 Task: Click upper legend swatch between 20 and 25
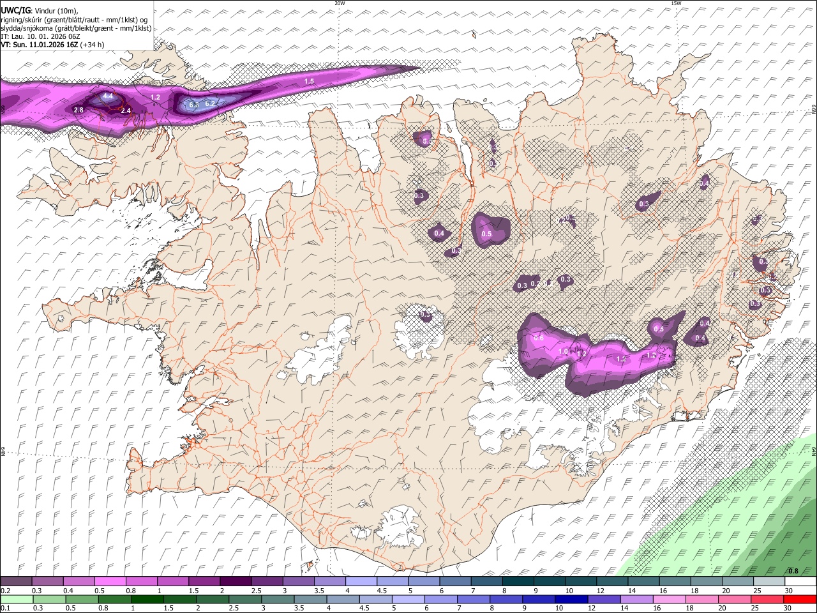tap(738, 582)
